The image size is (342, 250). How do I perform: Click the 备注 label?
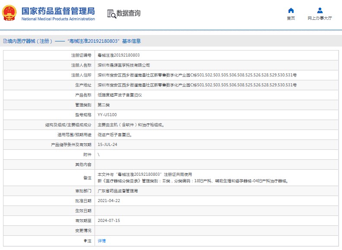(87, 178)
